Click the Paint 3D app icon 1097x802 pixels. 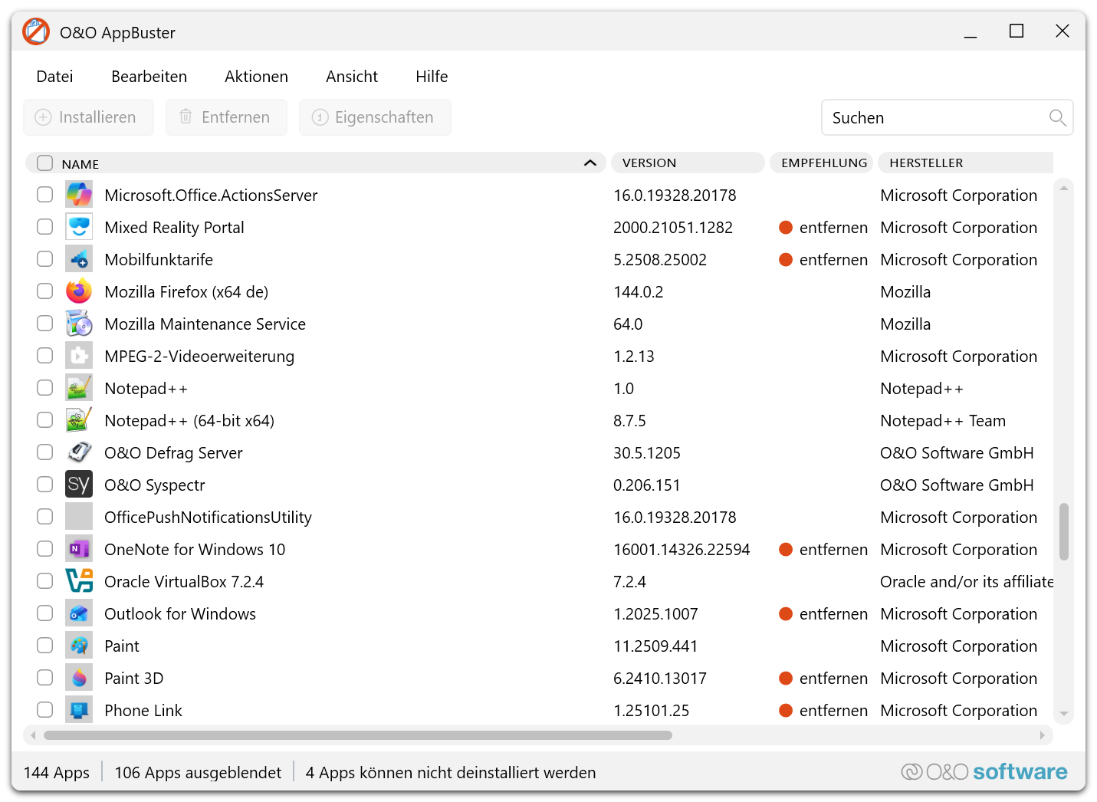78,679
